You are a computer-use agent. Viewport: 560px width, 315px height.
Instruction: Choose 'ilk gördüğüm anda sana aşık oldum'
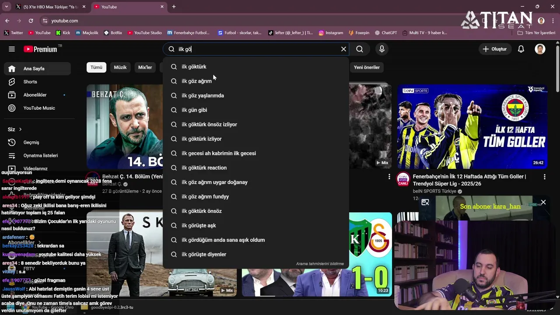tap(256, 240)
